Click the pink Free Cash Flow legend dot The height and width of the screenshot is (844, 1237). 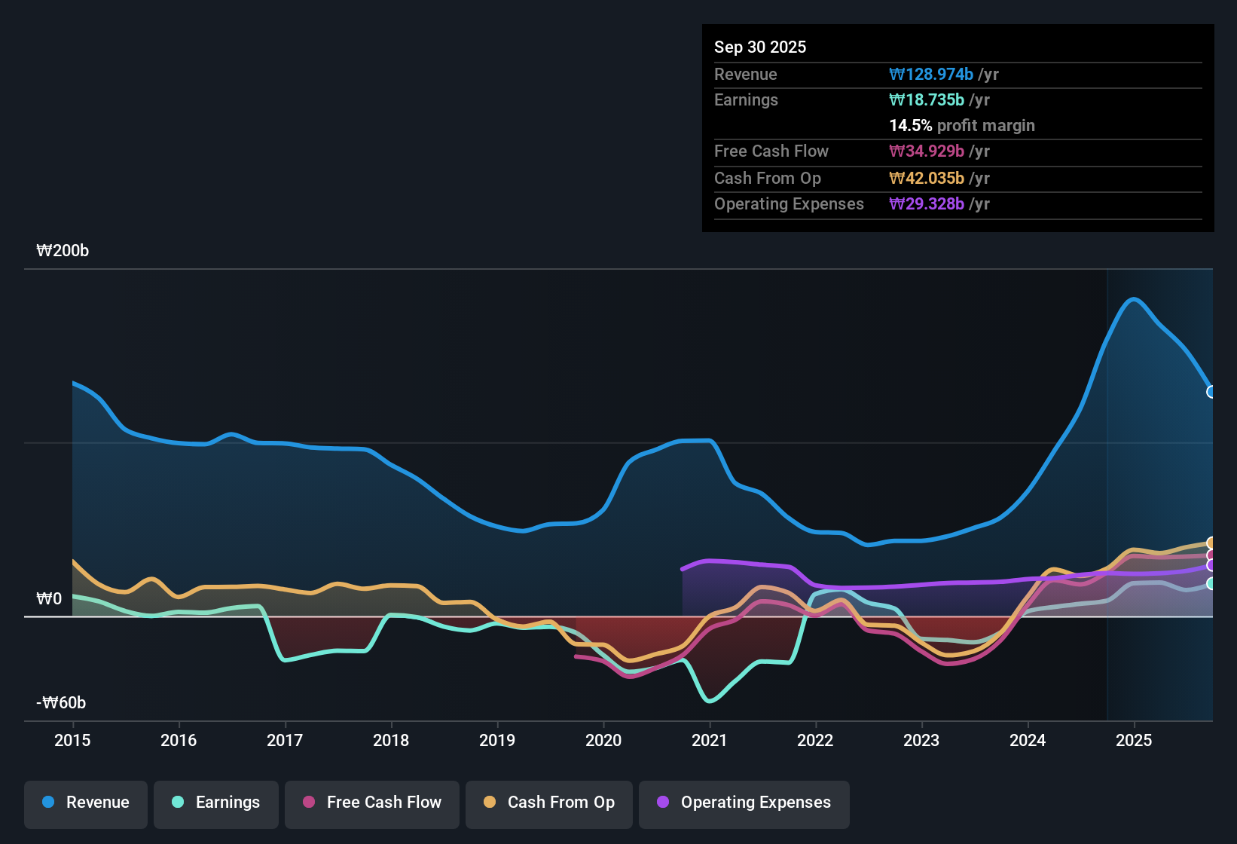[x=309, y=803]
